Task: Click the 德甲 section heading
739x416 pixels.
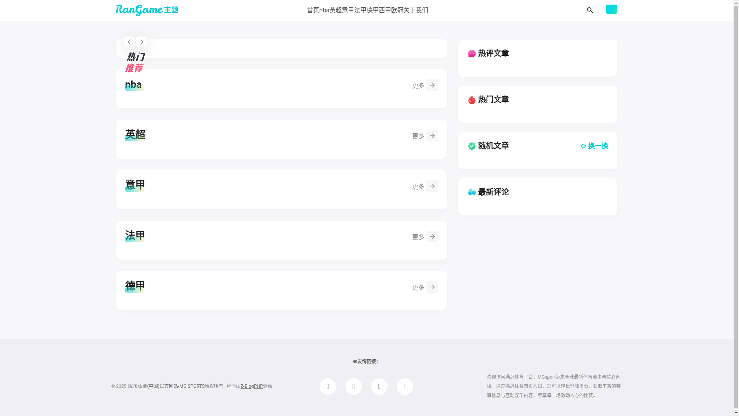Action: [135, 286]
